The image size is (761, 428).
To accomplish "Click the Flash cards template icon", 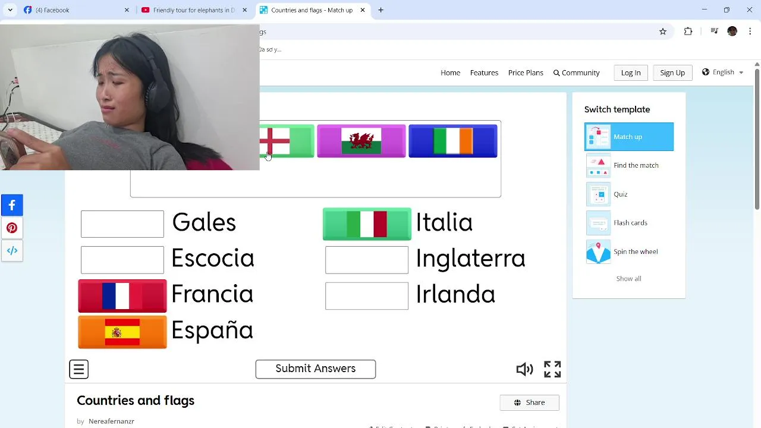I will (x=598, y=223).
